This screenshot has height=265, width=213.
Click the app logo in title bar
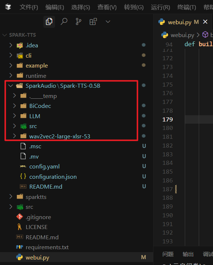tap(8, 7)
